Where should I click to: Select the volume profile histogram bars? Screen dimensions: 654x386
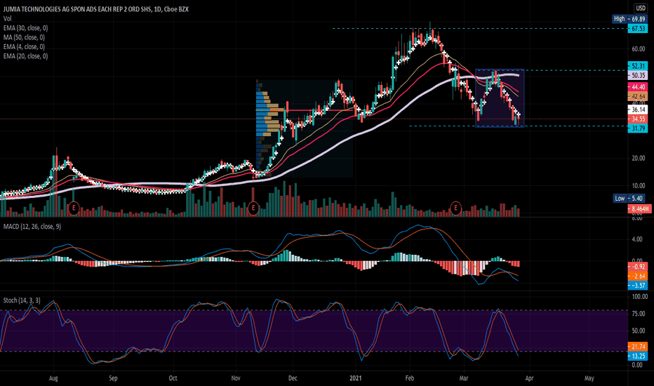pos(269,129)
